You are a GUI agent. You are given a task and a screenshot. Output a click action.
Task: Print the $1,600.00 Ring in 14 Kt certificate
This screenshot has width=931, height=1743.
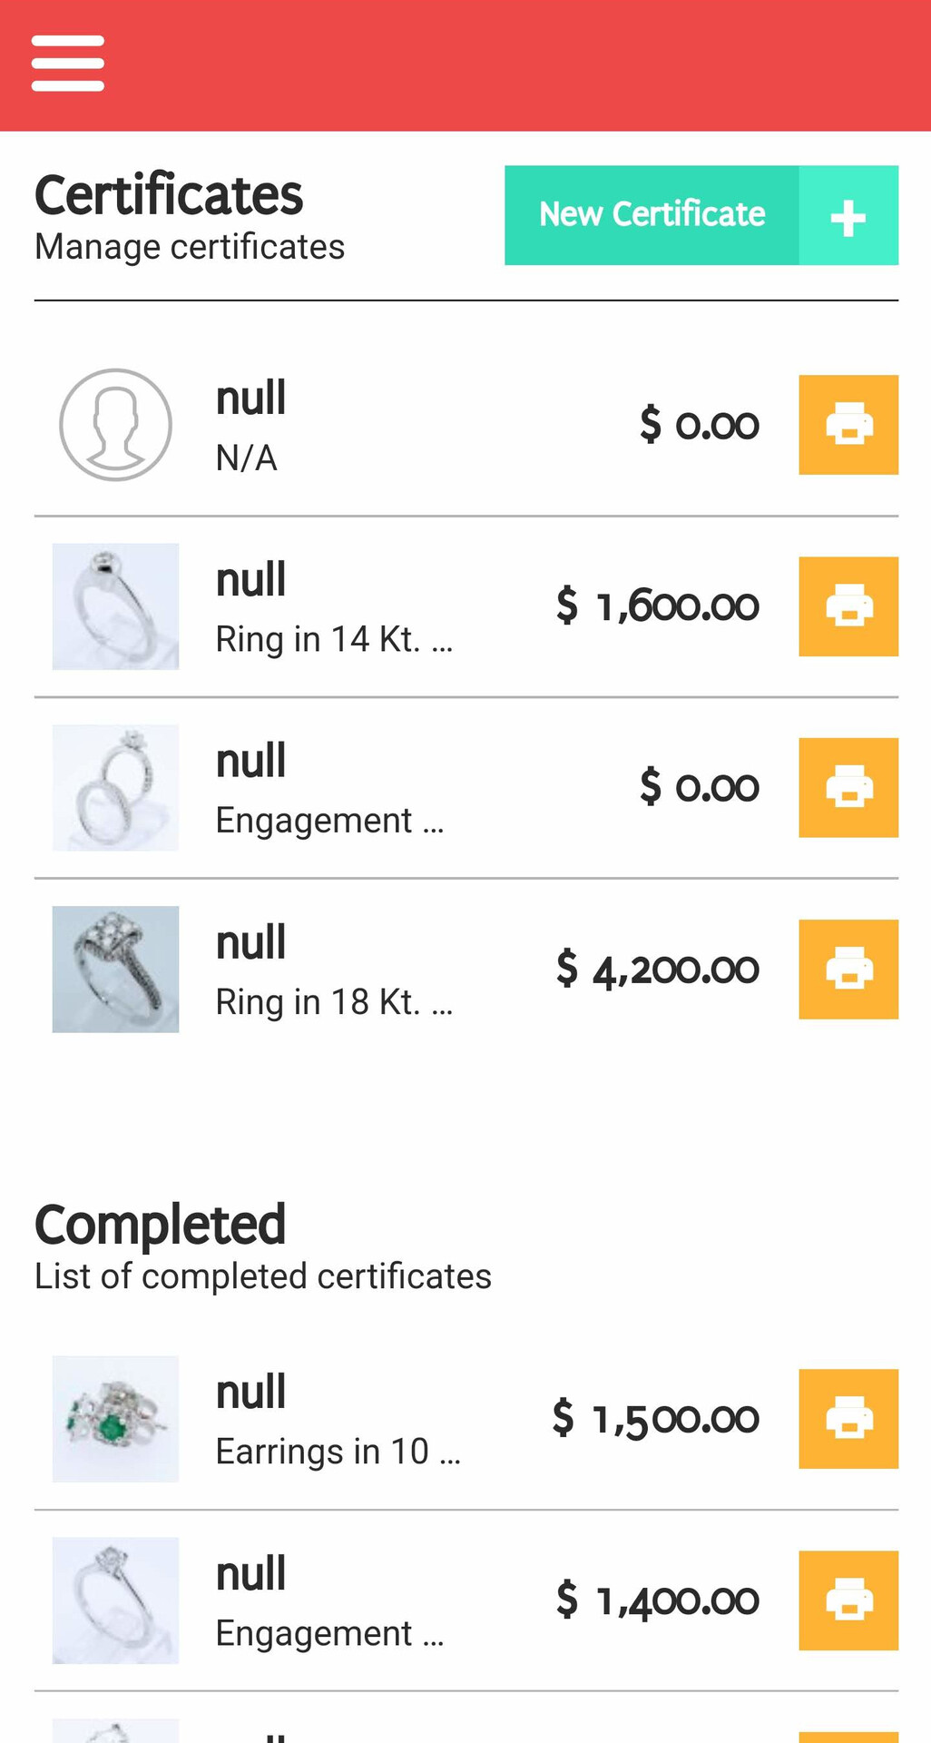pos(848,606)
